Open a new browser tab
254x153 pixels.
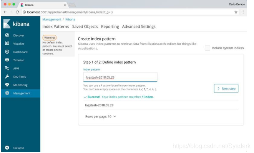pyautogui.click(x=72, y=5)
